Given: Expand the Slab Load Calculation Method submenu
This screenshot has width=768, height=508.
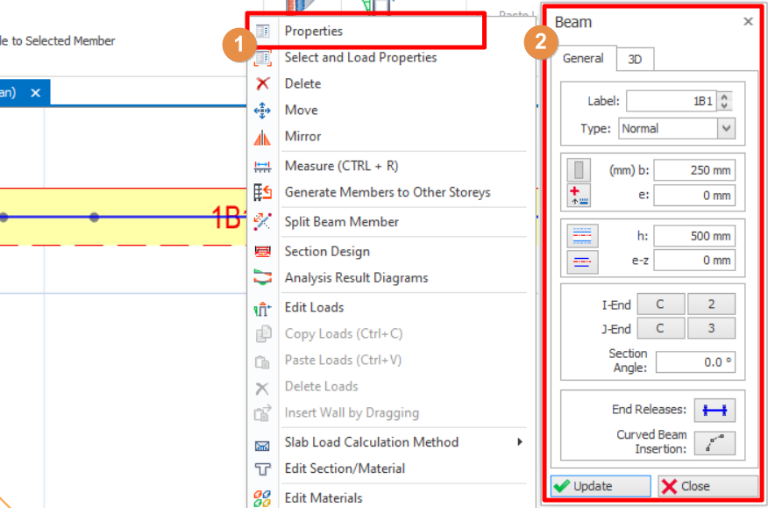Looking at the screenshot, I should (519, 442).
